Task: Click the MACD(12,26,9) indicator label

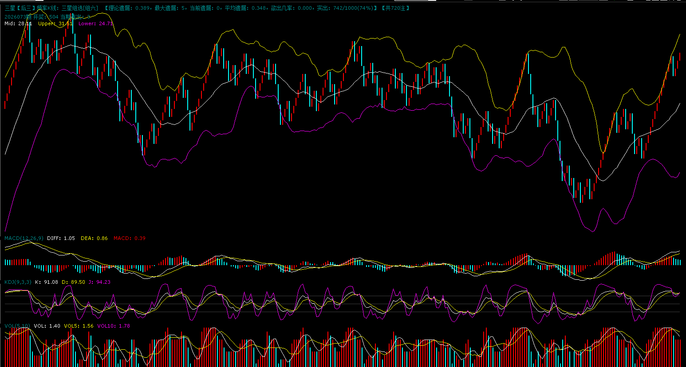Action: tap(24, 238)
